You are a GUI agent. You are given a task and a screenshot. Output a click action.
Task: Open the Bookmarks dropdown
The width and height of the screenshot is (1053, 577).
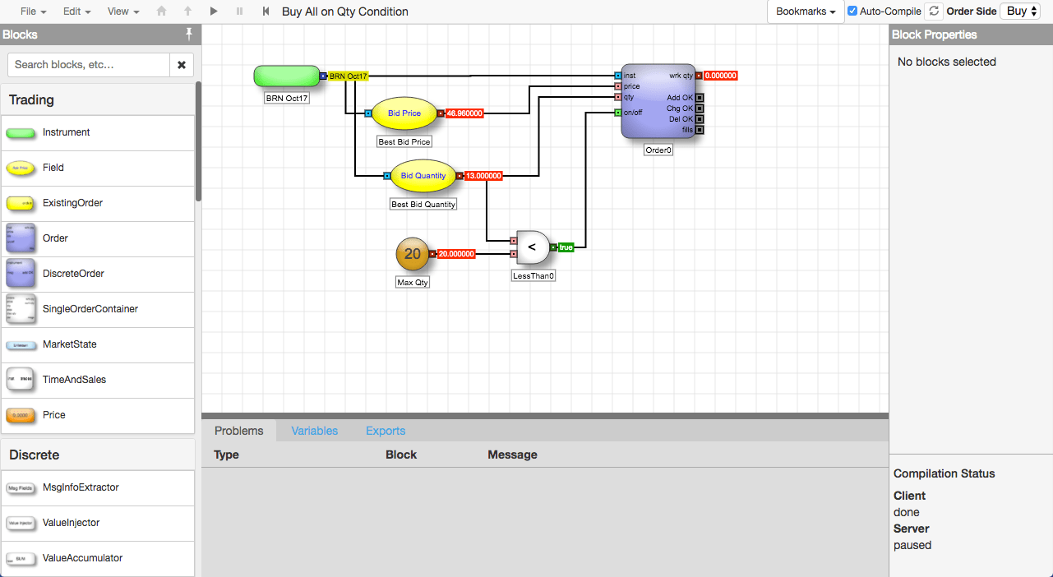tap(806, 12)
